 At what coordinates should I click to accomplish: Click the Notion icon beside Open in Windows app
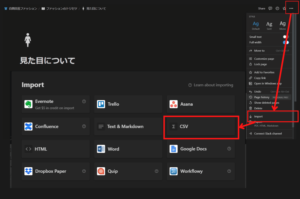250,83
